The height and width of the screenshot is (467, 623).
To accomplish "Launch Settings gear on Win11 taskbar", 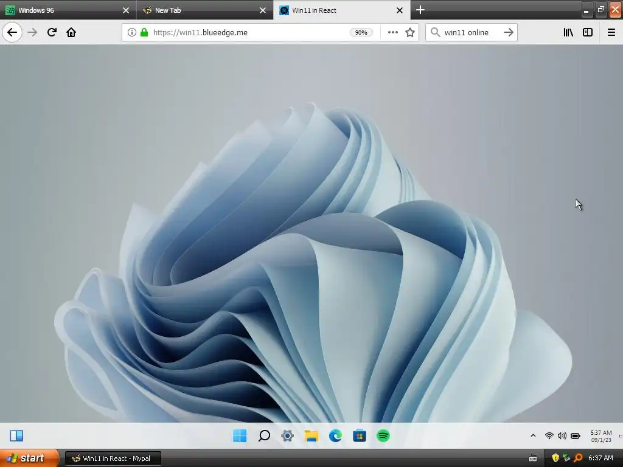I will click(x=287, y=435).
